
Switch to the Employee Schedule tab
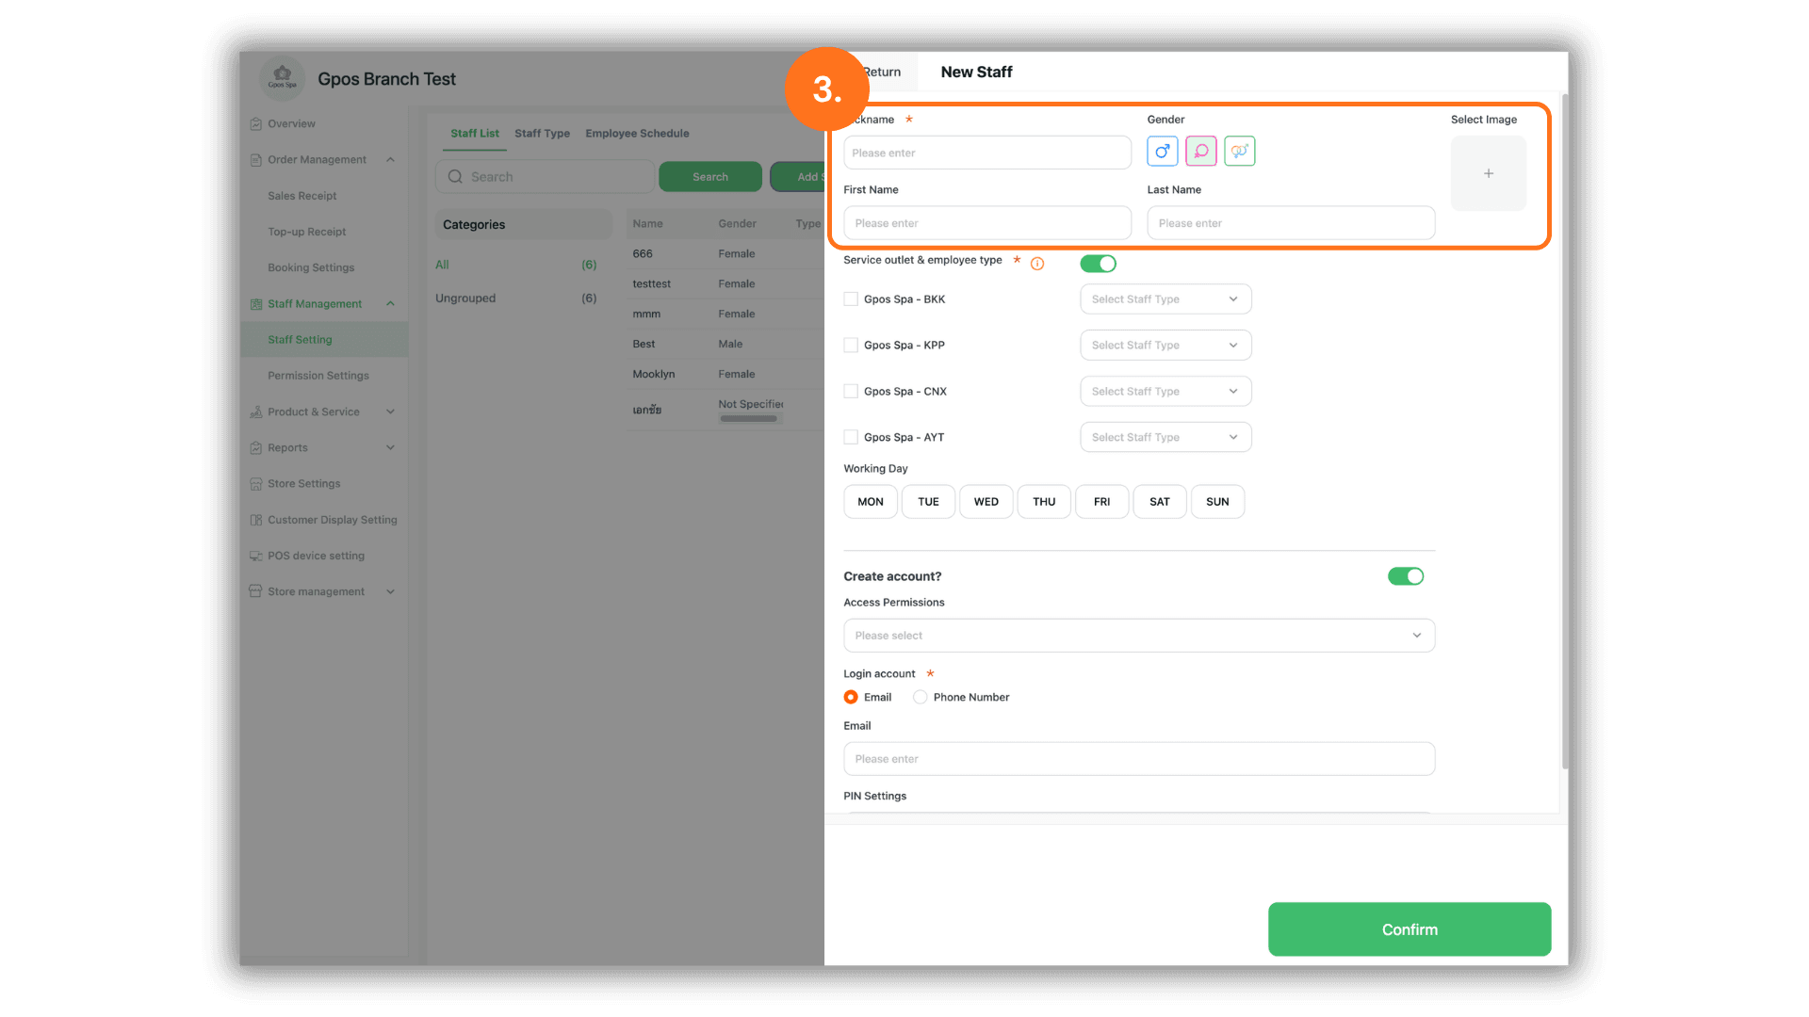click(x=637, y=134)
